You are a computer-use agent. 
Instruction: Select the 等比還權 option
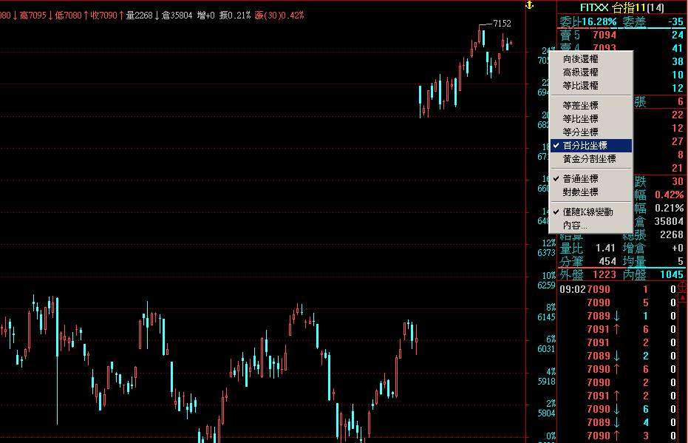(x=581, y=86)
